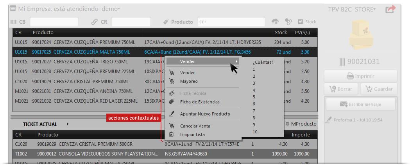
Task: Open Proforma 1 - Jul 10 19:54 entry
Action: click(358, 120)
